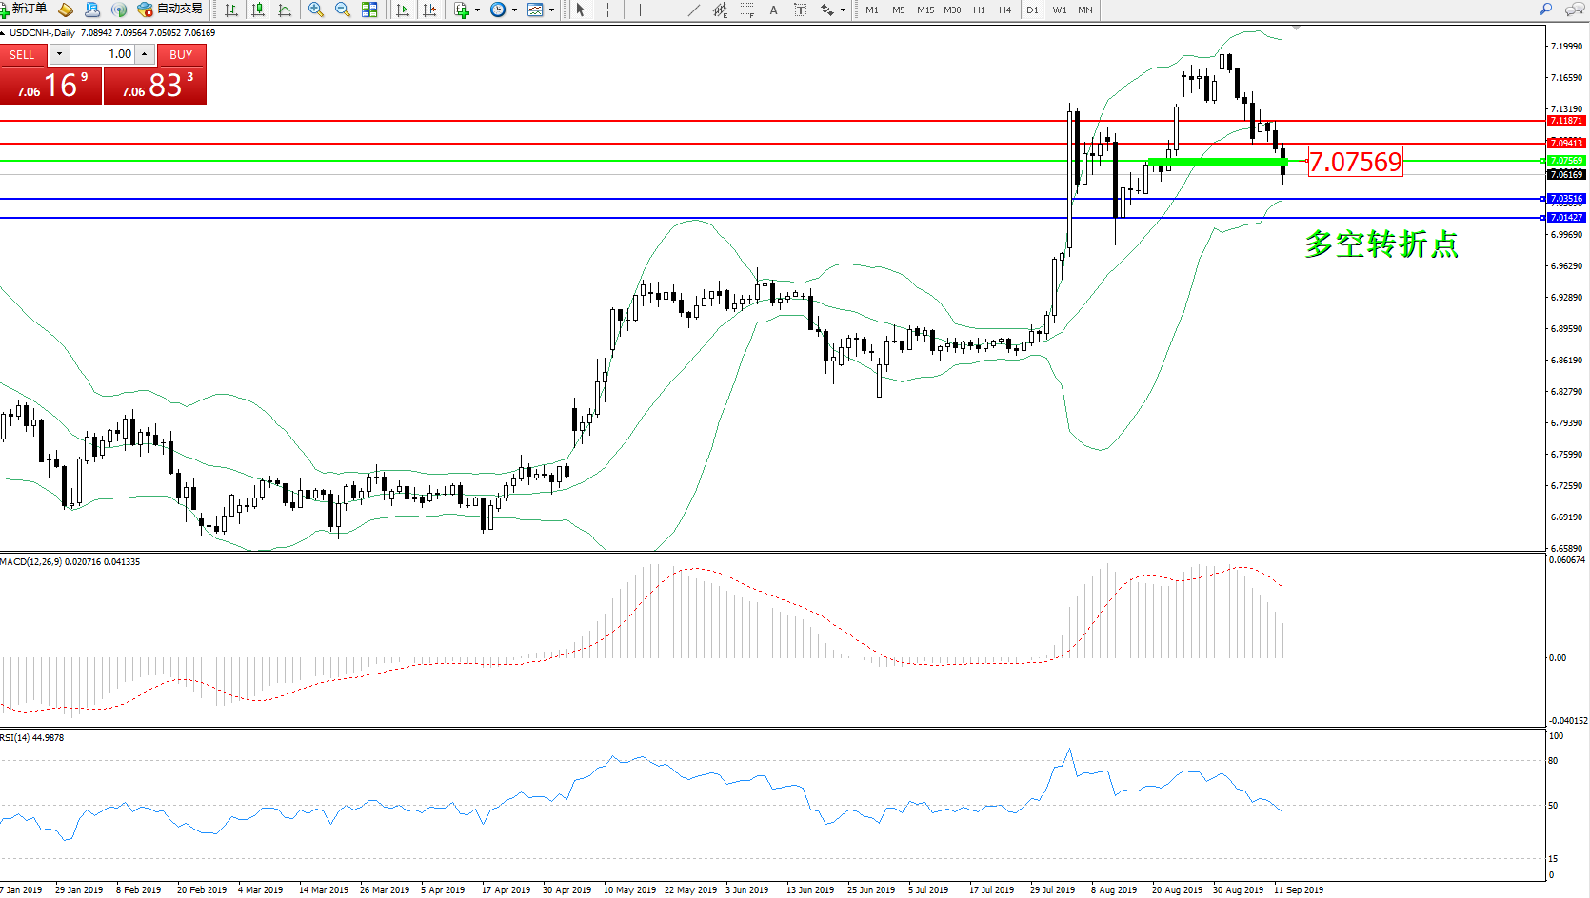The height and width of the screenshot is (898, 1590).
Task: Select the horizontal line drawing tool
Action: 666,10
